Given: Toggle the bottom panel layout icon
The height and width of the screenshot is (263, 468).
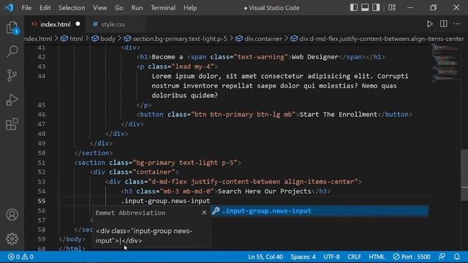Looking at the screenshot, I should click(365, 7).
